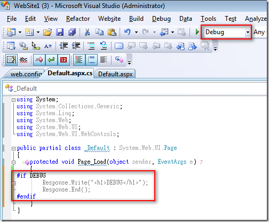The width and height of the screenshot is (269, 222).
Task: Open the Tools menu
Action: click(208, 19)
